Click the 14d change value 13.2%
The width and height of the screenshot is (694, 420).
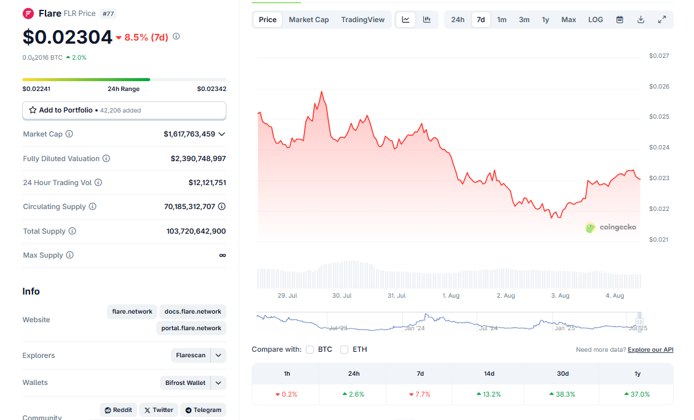tap(489, 394)
